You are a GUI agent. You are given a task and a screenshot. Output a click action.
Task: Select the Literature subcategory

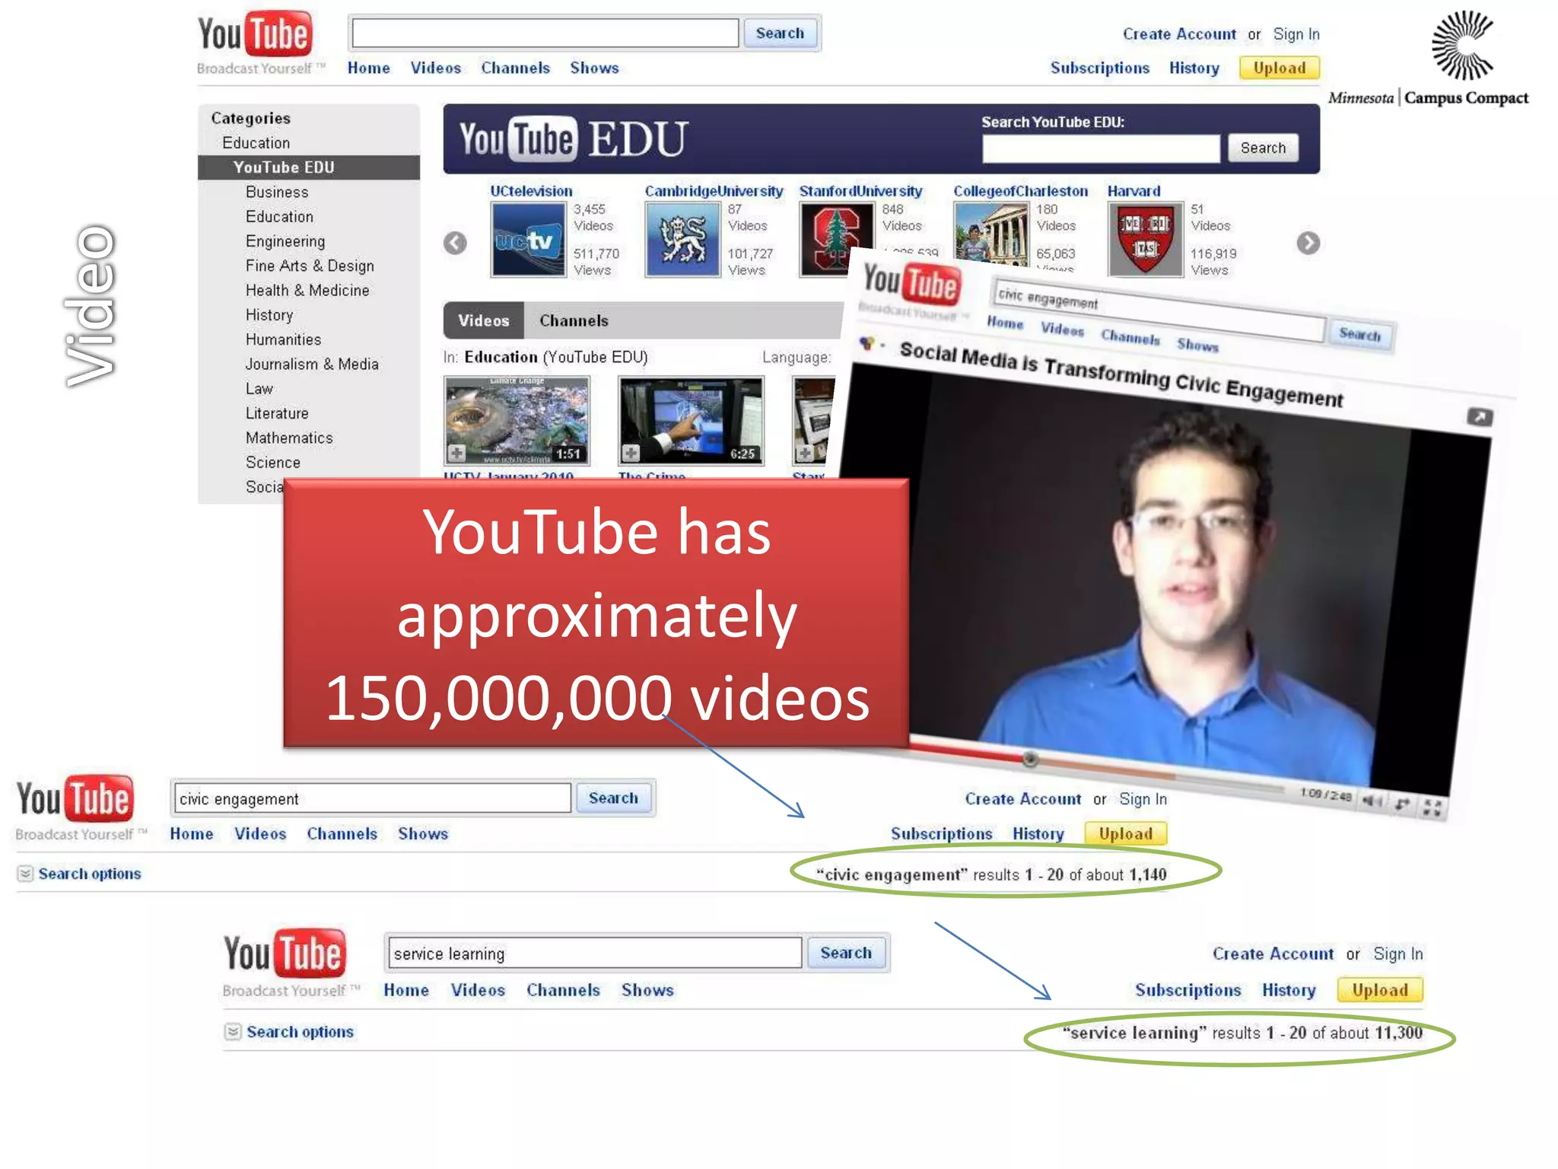tap(277, 413)
